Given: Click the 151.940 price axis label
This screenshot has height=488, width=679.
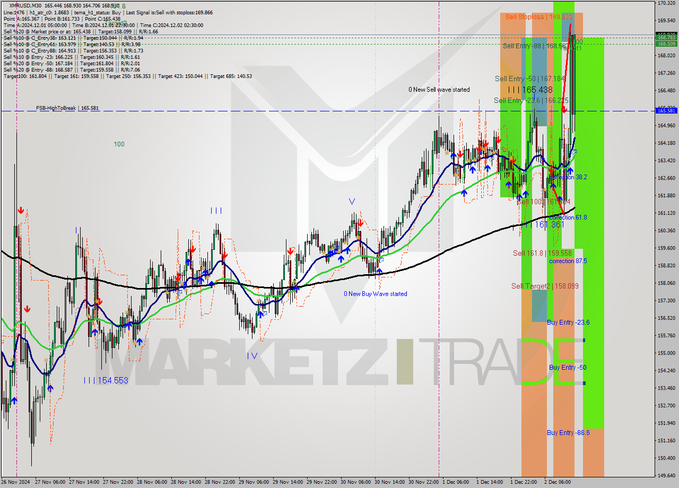Looking at the screenshot, I should pyautogui.click(x=667, y=423).
